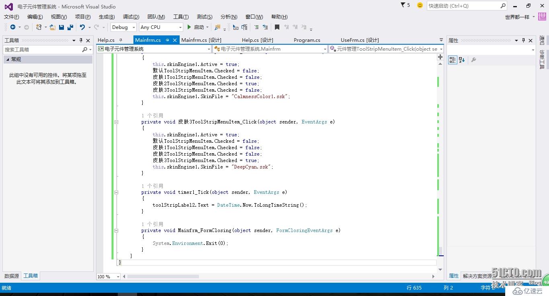
Task: Click the Find in Files toolbar icon
Action: [x=217, y=27]
